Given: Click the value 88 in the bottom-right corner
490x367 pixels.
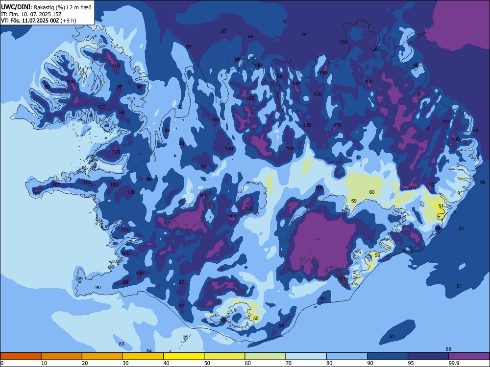Looking at the screenshot, I should point(448,349).
